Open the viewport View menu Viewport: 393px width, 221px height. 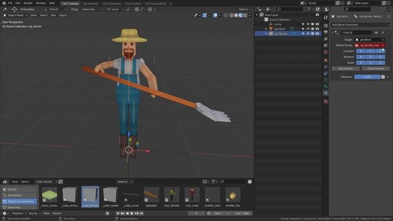33,15
